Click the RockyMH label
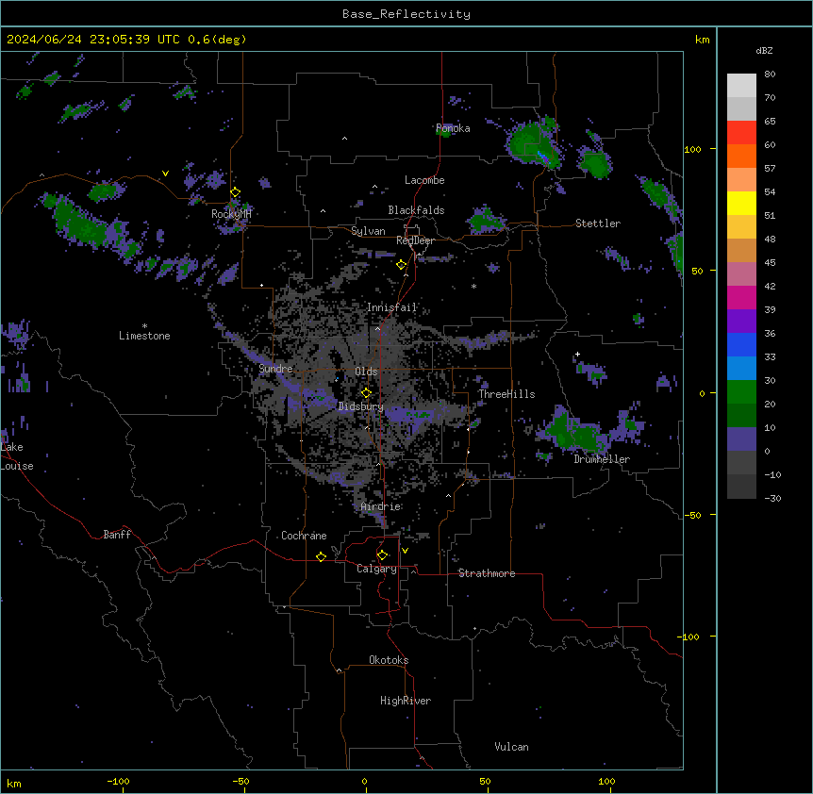Viewport: 813px width, 794px height. click(x=231, y=213)
